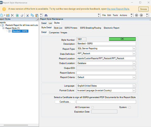Toggle the System checkbox
151x127 pixels.
(x=130, y=107)
